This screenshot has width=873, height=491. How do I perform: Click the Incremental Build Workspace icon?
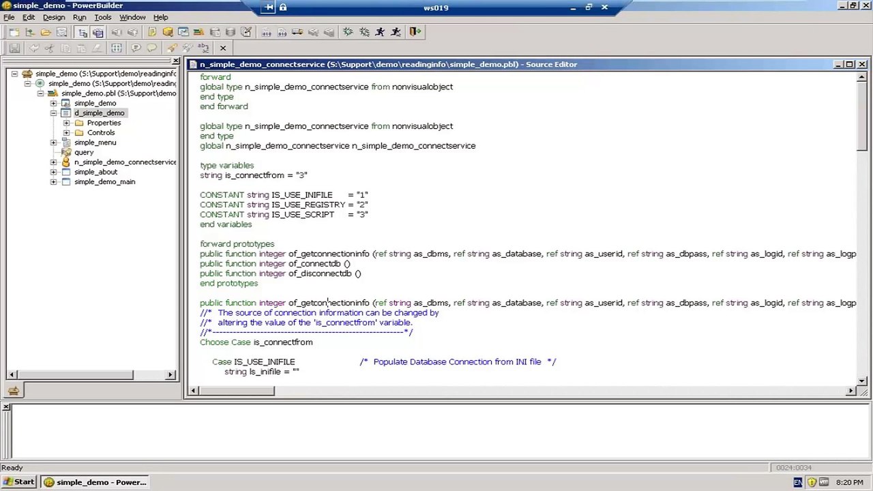coord(266,32)
